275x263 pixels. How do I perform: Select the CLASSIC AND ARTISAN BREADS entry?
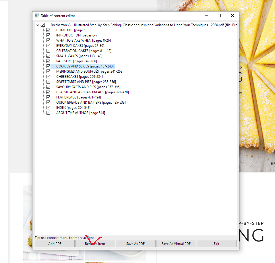tap(86, 92)
